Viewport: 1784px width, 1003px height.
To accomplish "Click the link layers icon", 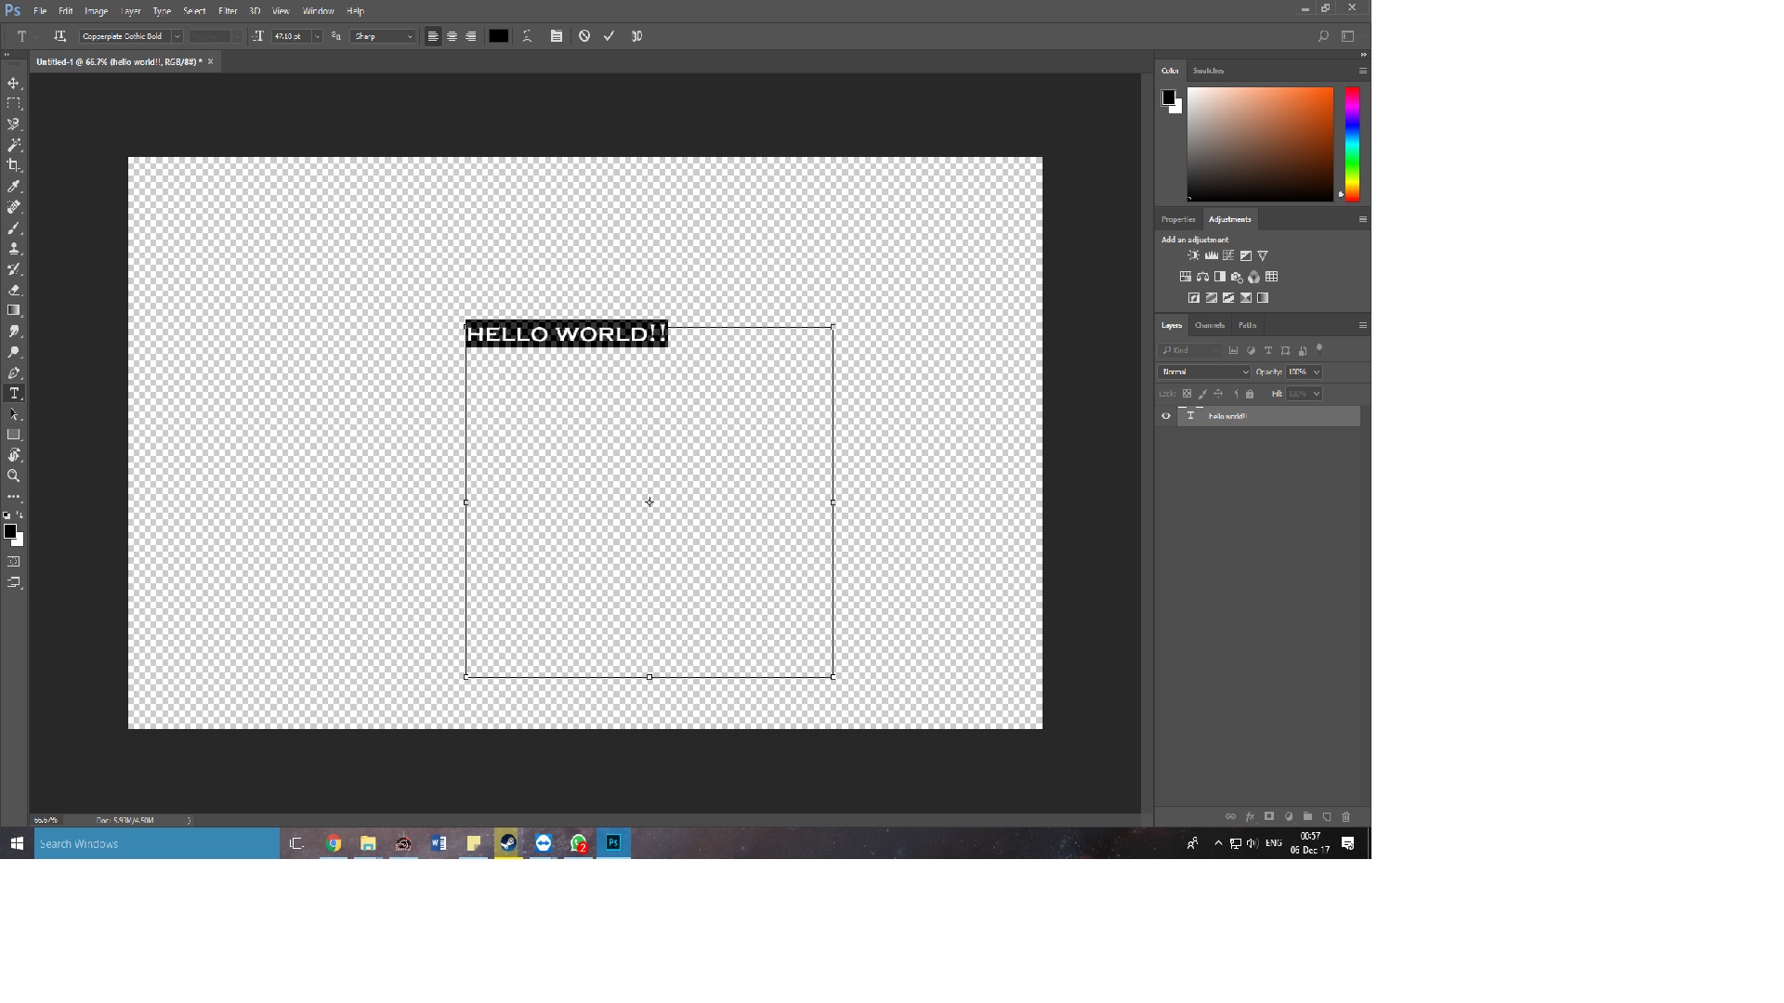I will [x=1229, y=817].
